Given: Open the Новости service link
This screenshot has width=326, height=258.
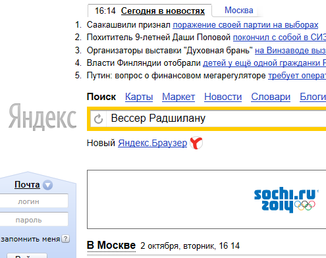Looking at the screenshot, I should tap(223, 97).
